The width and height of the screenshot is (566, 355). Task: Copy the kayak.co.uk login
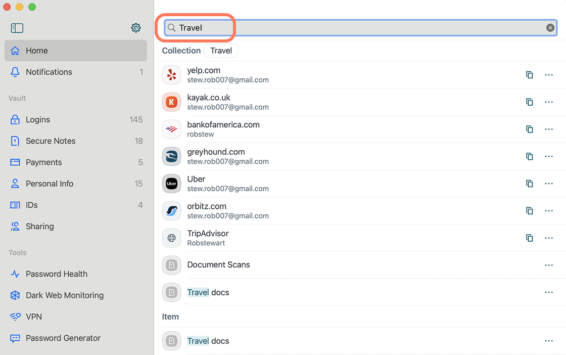click(x=529, y=102)
